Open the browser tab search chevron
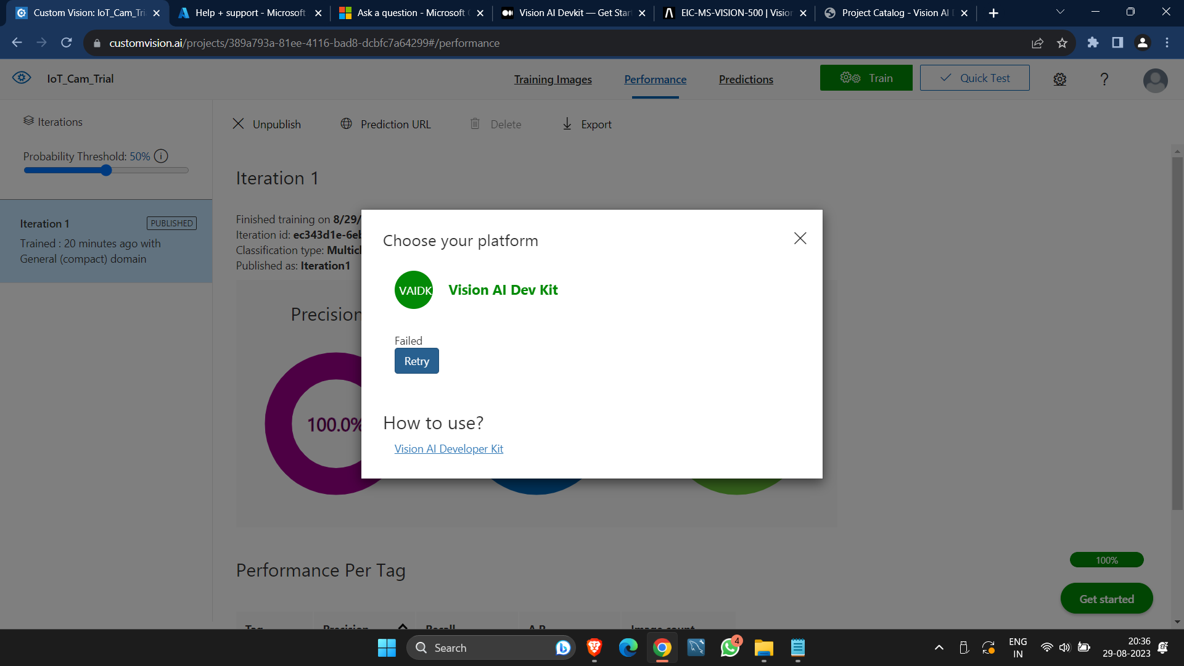The width and height of the screenshot is (1184, 666). pyautogui.click(x=1060, y=12)
